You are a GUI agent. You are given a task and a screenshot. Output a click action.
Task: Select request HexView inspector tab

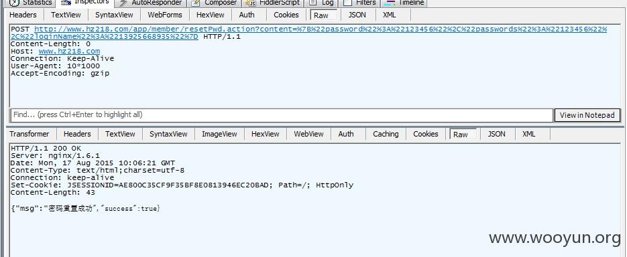click(211, 15)
